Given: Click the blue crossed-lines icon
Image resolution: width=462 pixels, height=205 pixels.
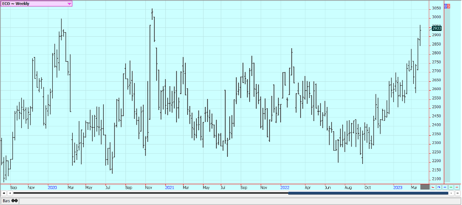Looking at the screenshot, I should click(445, 187).
